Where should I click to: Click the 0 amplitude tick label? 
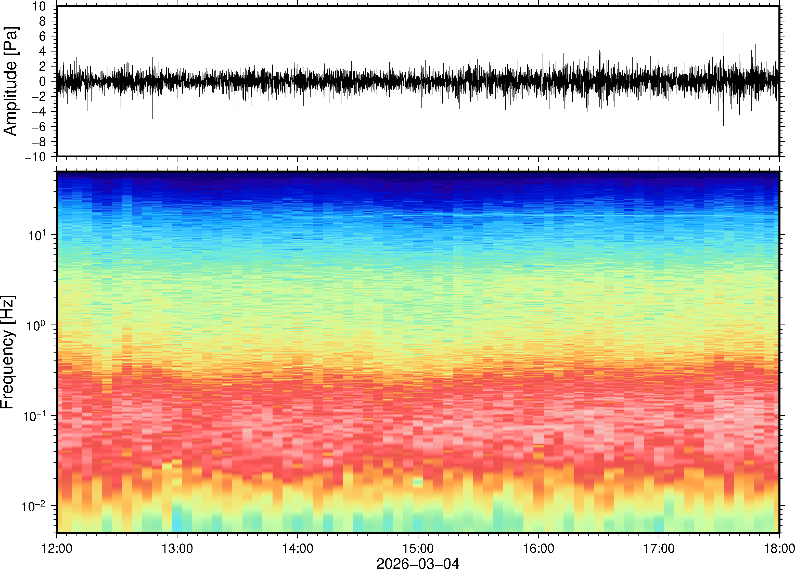tap(43, 82)
